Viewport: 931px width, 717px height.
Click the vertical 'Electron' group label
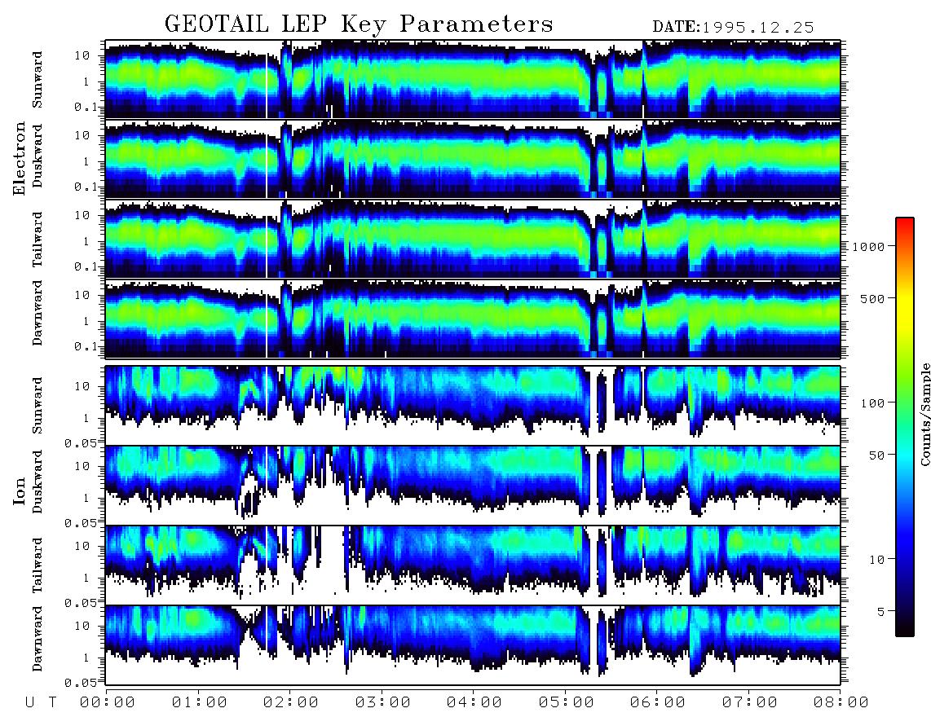20,158
